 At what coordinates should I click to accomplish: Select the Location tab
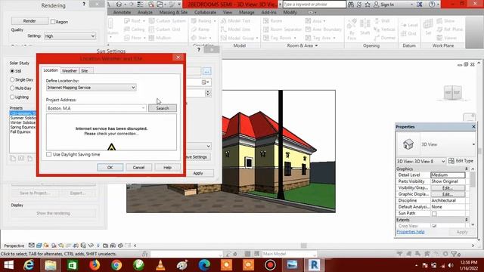pos(51,70)
